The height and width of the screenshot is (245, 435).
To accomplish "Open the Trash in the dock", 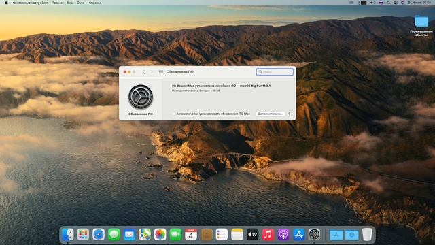I will pos(367,234).
